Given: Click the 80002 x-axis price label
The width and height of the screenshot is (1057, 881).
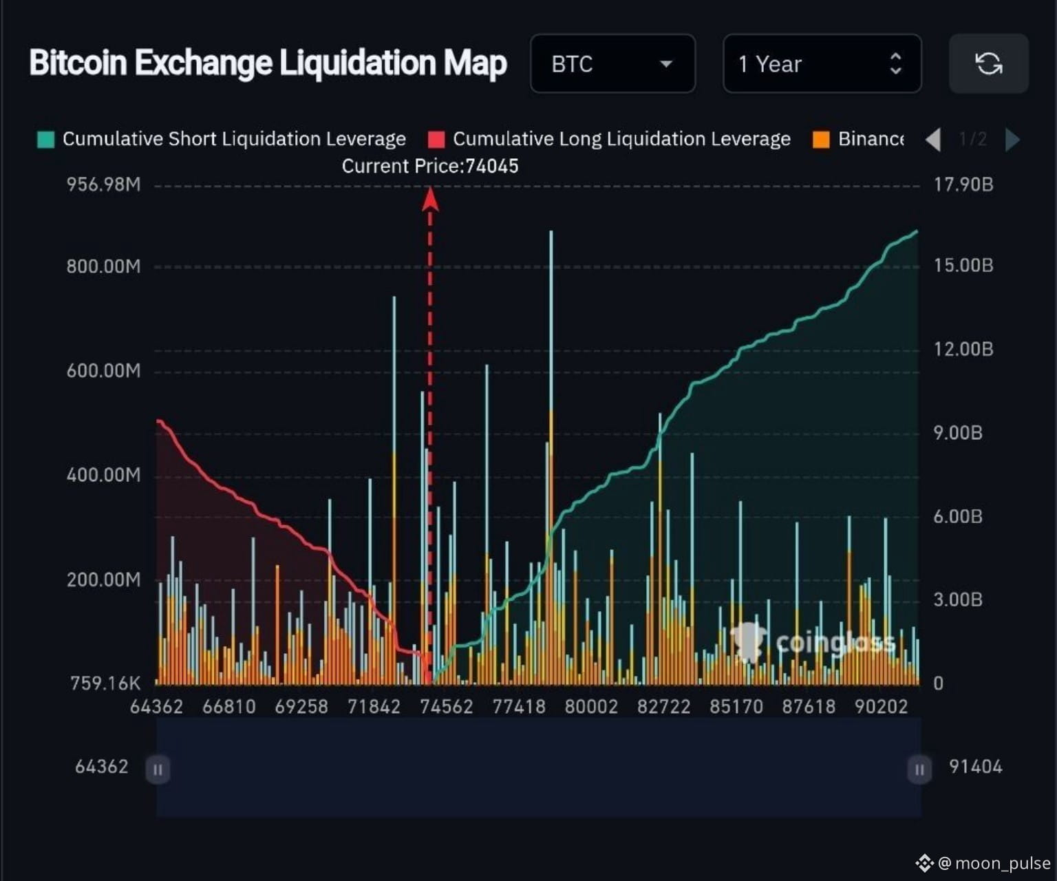Looking at the screenshot, I should 591,707.
